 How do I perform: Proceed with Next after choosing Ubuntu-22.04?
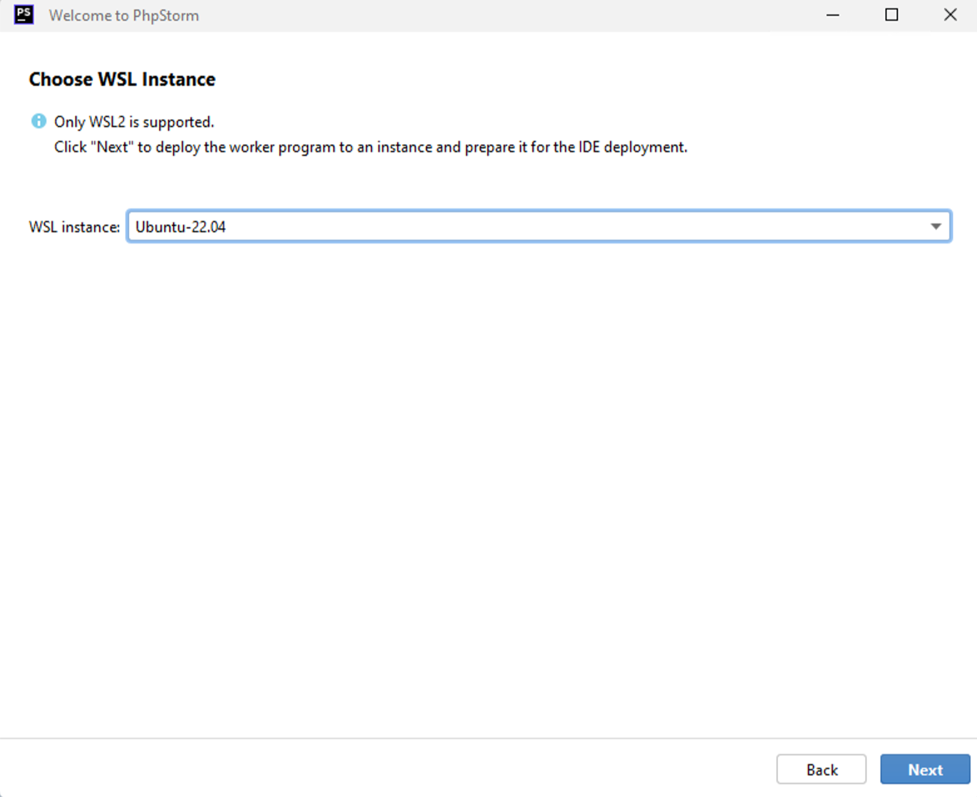[x=924, y=769]
